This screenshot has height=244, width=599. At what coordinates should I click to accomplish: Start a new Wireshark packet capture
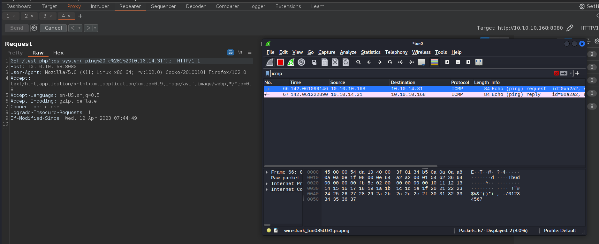click(x=270, y=62)
